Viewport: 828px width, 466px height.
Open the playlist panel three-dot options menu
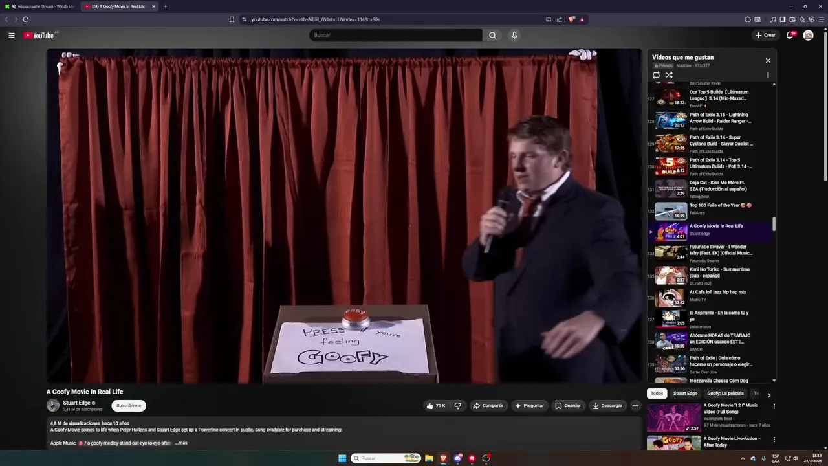pos(768,75)
